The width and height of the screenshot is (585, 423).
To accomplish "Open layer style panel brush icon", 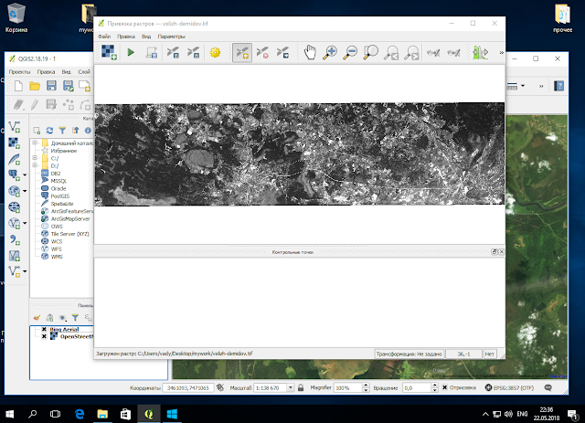I will 37,318.
